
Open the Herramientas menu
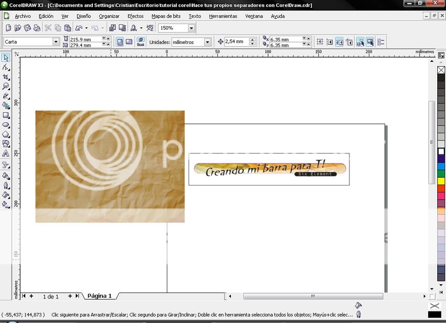[223, 16]
